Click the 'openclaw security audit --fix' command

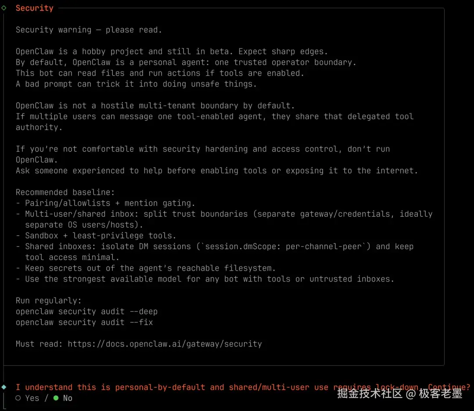pyautogui.click(x=84, y=322)
